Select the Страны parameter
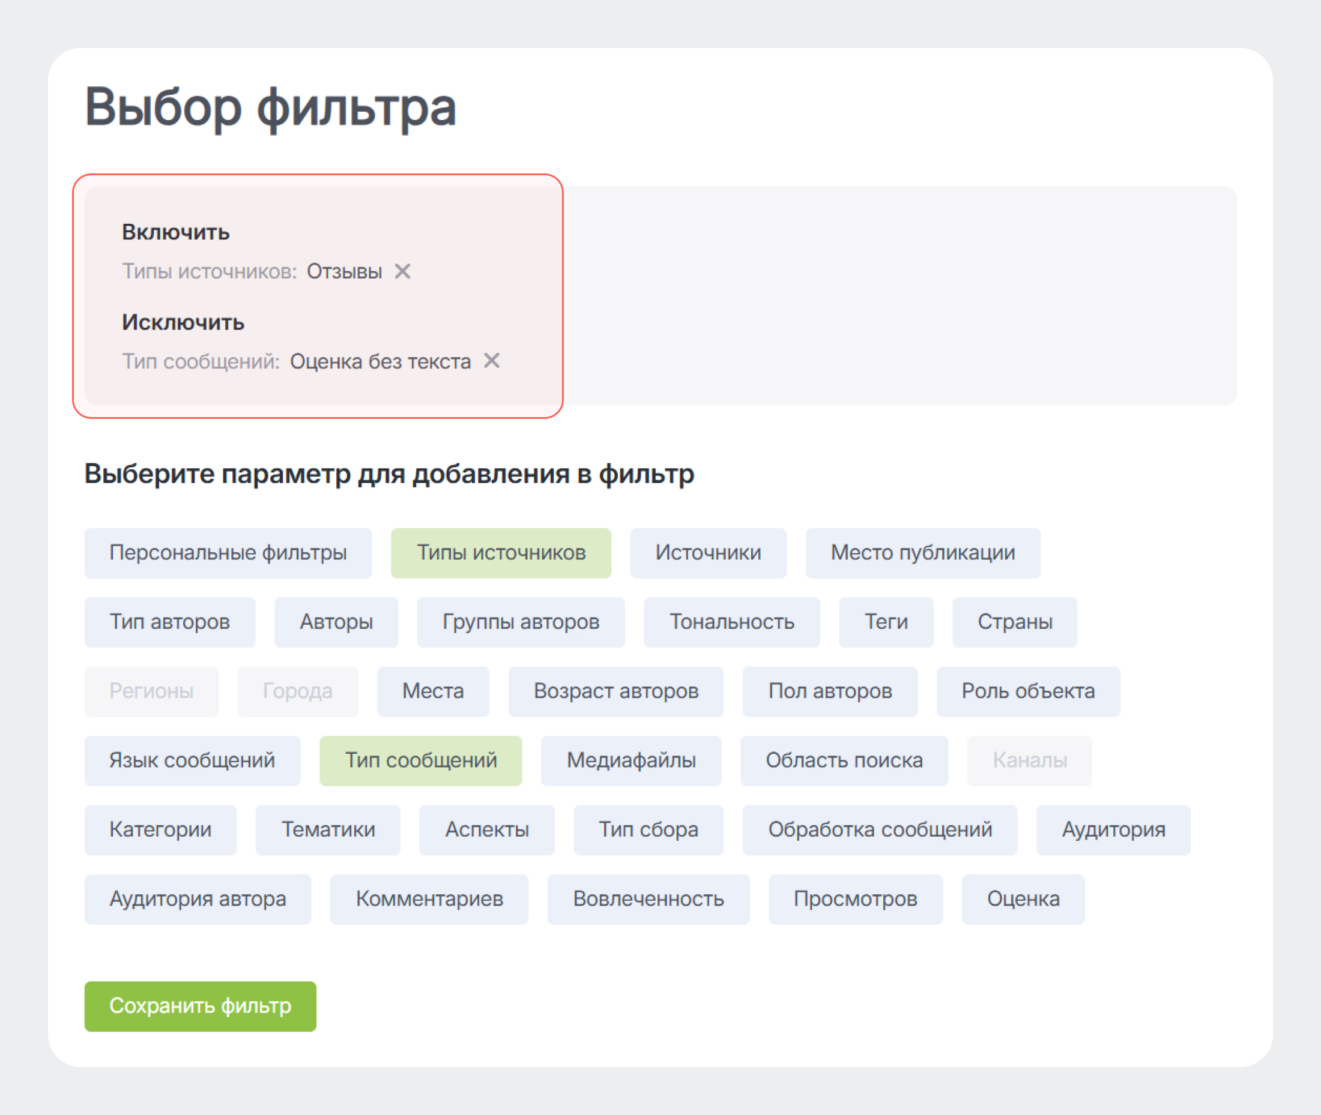Screen dimensions: 1321x1115 (x=1014, y=622)
